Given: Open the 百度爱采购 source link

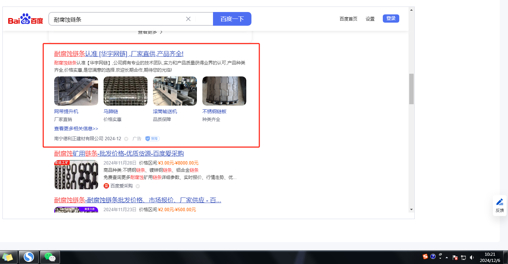Looking at the screenshot, I should tap(121, 186).
